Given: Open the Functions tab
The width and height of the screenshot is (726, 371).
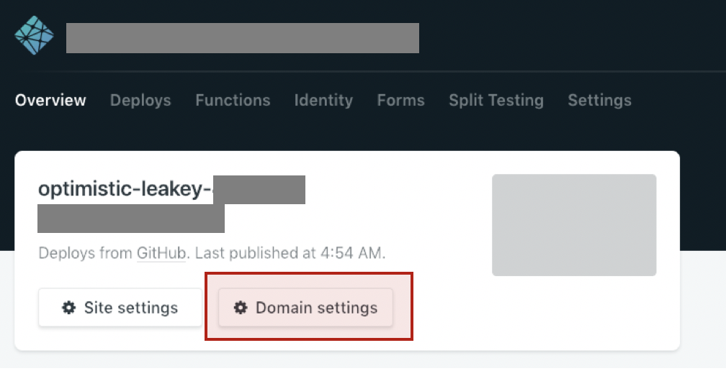Looking at the screenshot, I should pyautogui.click(x=233, y=100).
